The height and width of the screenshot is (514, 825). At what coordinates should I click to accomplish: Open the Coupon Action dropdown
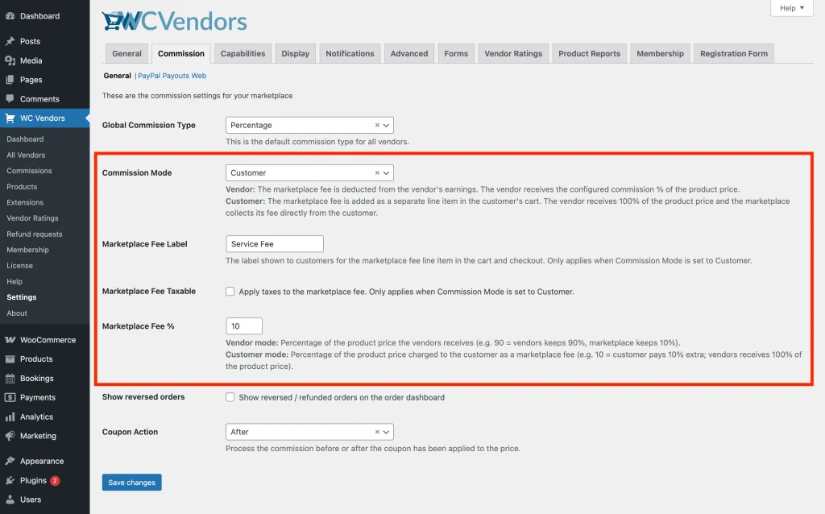309,432
